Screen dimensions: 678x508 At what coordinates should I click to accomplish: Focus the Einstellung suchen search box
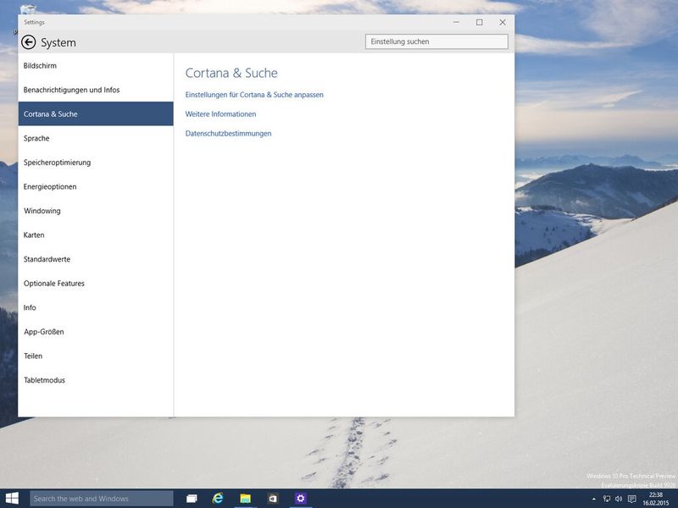[x=436, y=41]
